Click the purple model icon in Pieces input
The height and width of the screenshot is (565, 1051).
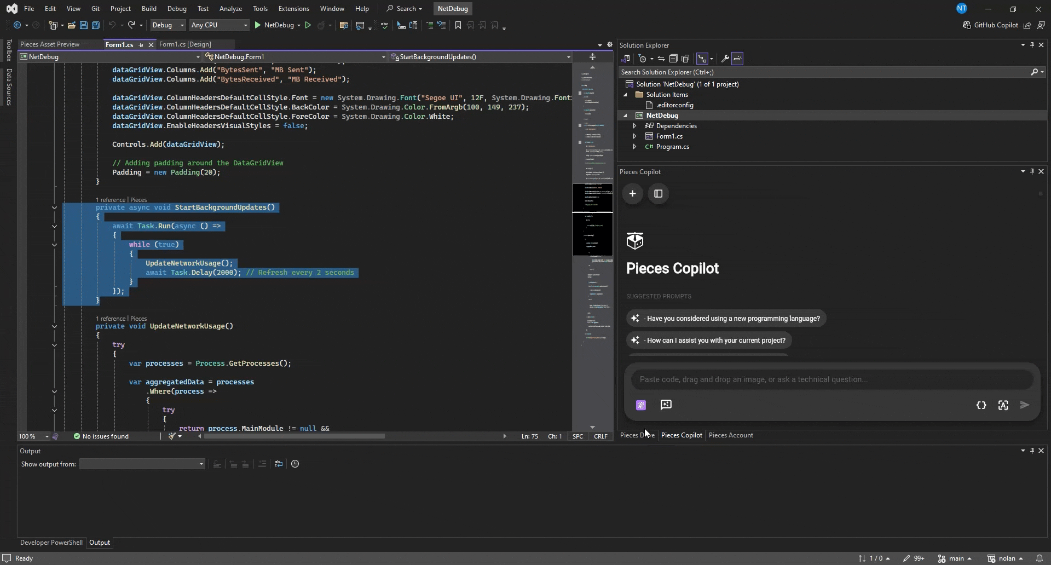(641, 405)
